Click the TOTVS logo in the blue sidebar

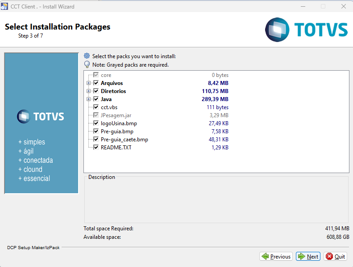click(x=41, y=116)
